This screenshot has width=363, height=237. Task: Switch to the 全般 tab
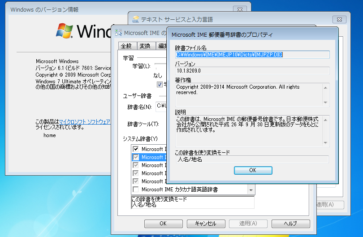pyautogui.click(x=126, y=46)
